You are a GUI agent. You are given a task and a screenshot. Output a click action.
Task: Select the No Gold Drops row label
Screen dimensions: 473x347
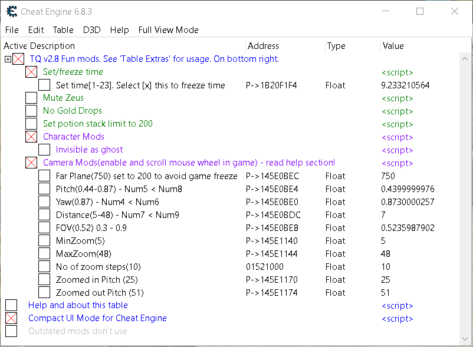tap(73, 111)
